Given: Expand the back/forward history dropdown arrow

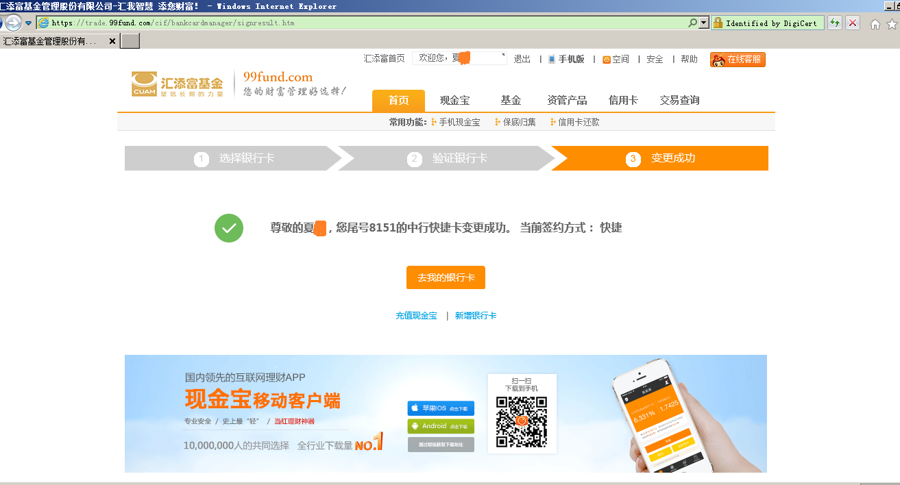Looking at the screenshot, I should [x=29, y=23].
